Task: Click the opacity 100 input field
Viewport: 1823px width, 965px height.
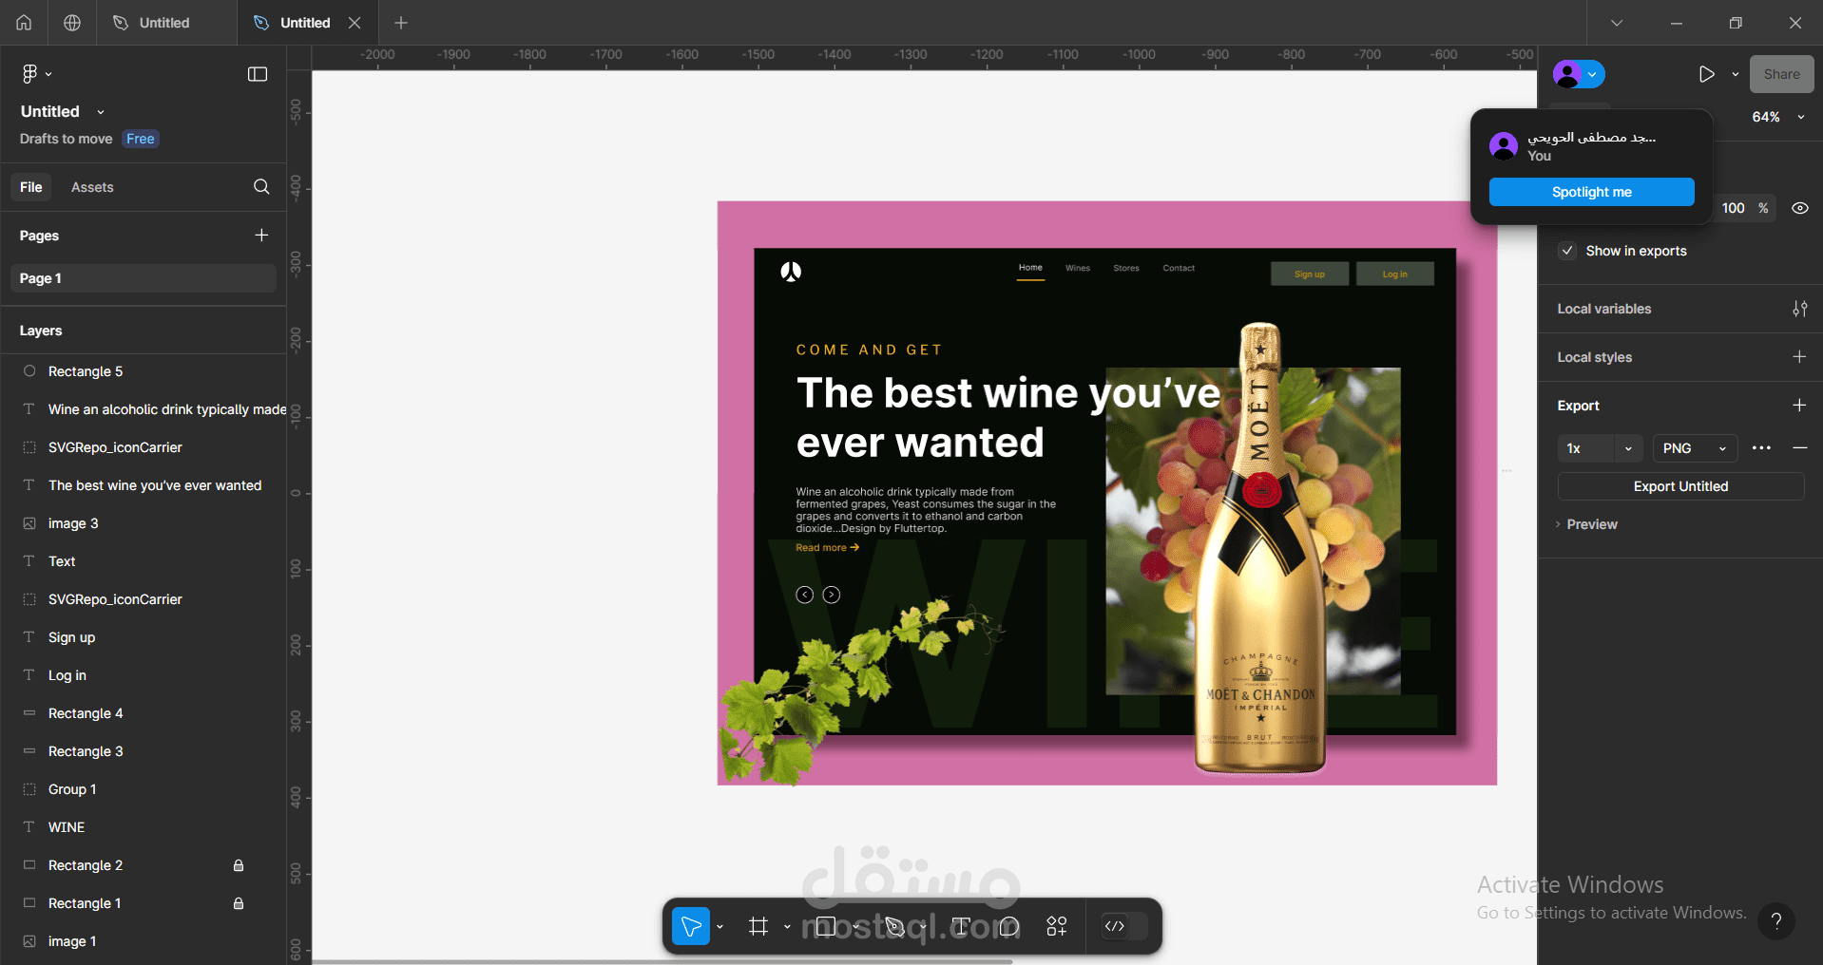Action: (1734, 208)
